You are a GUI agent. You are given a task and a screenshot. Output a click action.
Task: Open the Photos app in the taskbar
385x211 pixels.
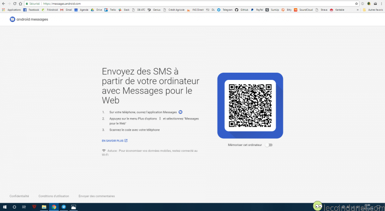point(74,207)
